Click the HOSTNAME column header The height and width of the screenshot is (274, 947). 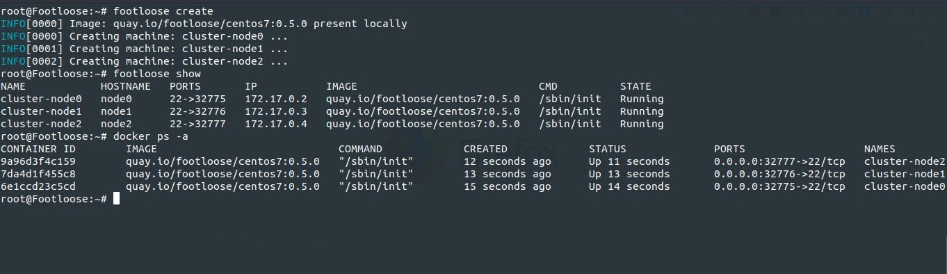click(x=125, y=86)
